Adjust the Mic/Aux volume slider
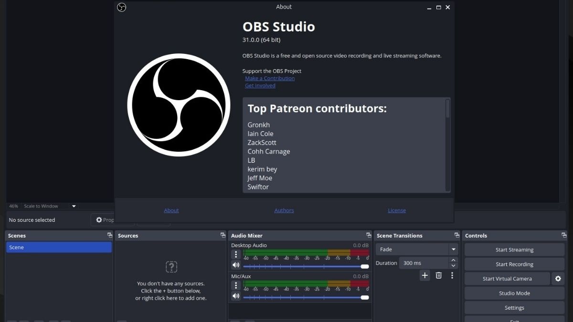 click(x=306, y=297)
